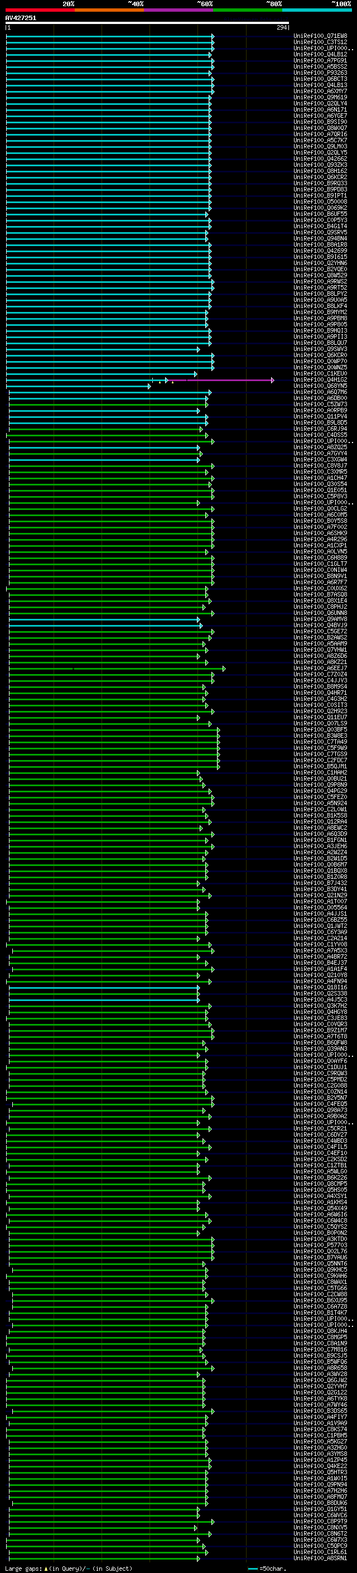This screenshot has height=1573, width=357.
Task: Click the white query sequence bar
Action: 147,22
